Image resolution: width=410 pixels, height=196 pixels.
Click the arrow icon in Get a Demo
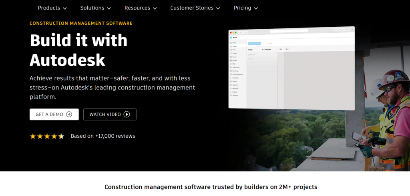(69, 114)
